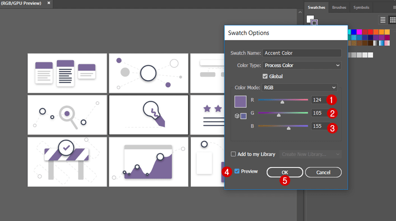This screenshot has width=396, height=221.
Task: Toggle the Preview checkbox
Action: (237, 171)
